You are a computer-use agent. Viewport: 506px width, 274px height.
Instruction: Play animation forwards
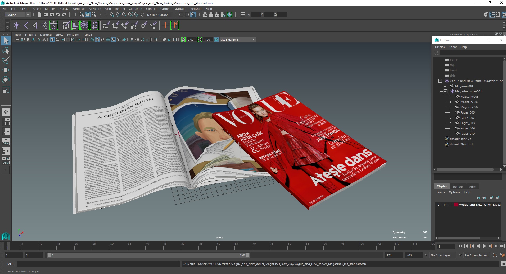coord(484,246)
